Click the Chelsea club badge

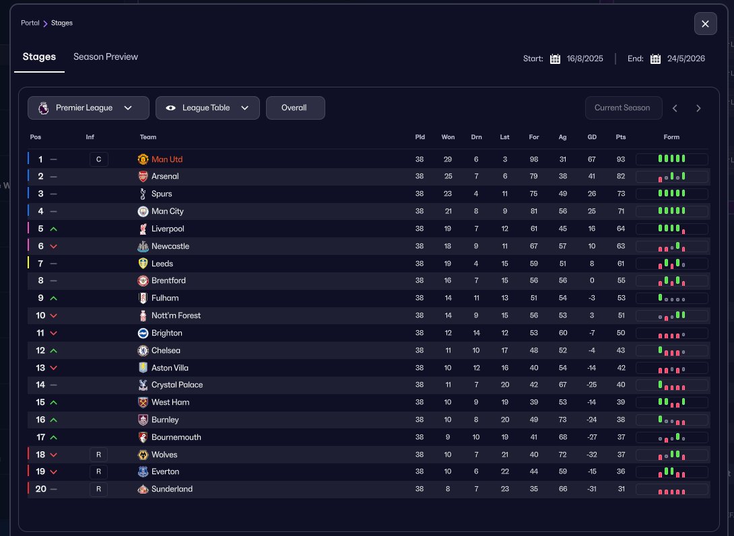coord(143,350)
